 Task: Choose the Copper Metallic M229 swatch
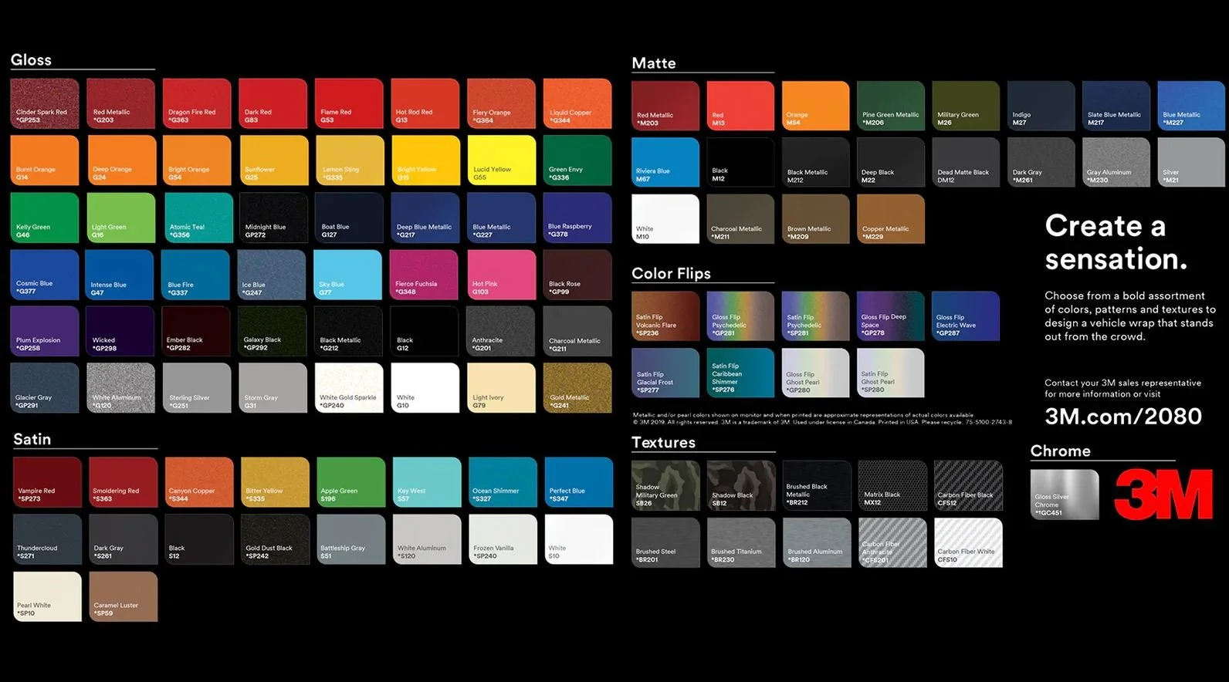click(x=891, y=219)
